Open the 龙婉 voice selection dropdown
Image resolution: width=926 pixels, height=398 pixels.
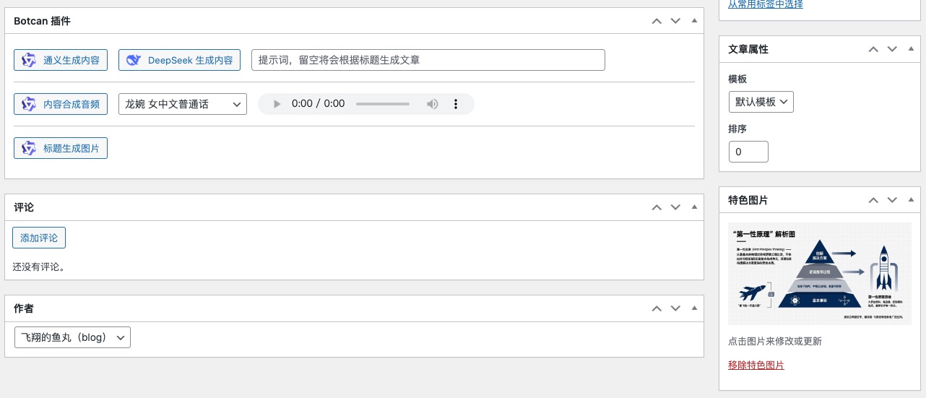tap(182, 104)
